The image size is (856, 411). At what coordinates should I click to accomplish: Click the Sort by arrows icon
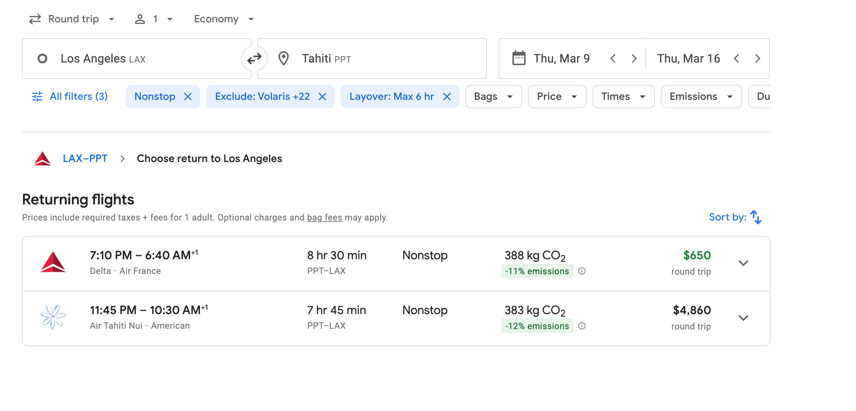pyautogui.click(x=755, y=217)
